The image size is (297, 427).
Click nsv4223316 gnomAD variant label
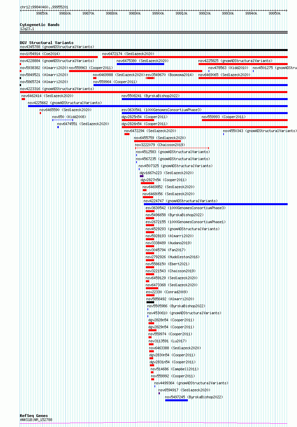coord(57,89)
